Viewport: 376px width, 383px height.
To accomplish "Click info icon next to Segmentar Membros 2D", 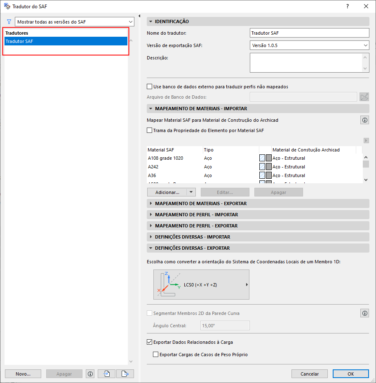I will pos(364,313).
